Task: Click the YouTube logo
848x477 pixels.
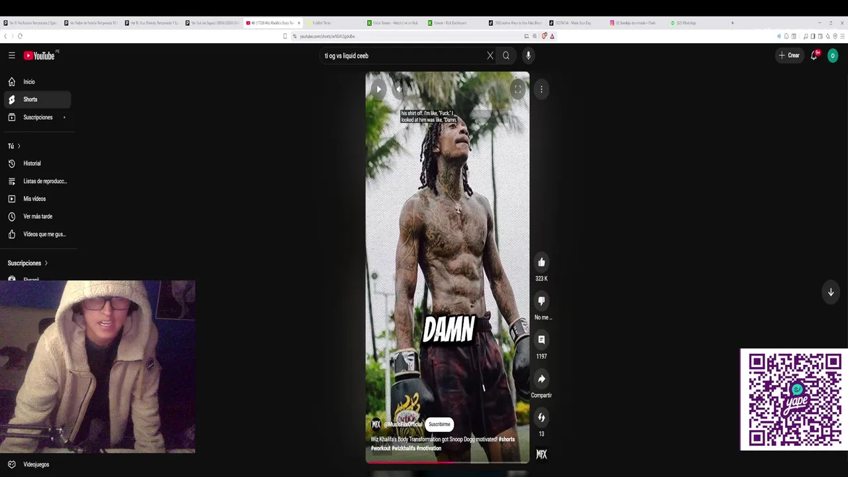Action: pyautogui.click(x=39, y=56)
